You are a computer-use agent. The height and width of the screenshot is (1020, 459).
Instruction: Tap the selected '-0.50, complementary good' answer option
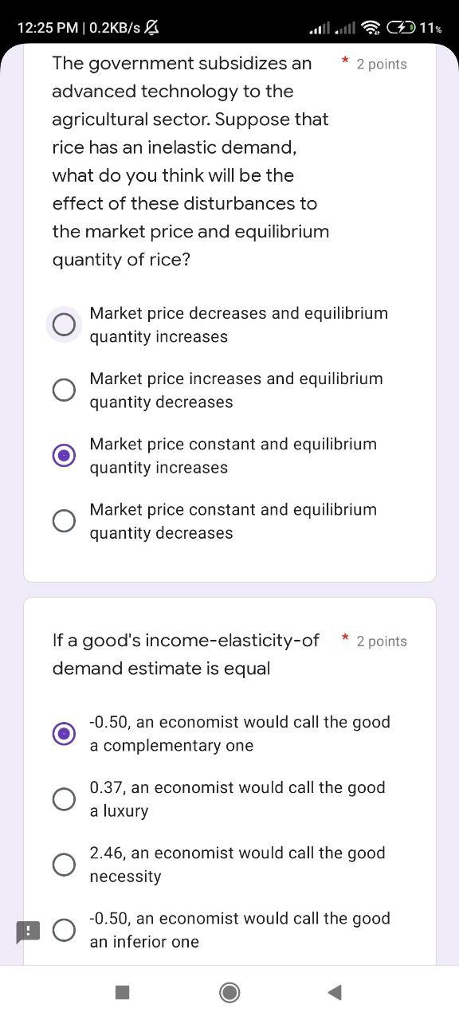[x=64, y=733]
